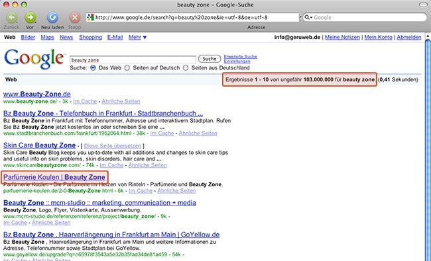Open Beauty Zone mcm-studio marketing result

click(99, 203)
